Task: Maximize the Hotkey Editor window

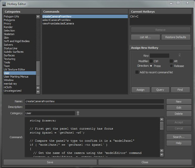Action: click(x=178, y=3)
